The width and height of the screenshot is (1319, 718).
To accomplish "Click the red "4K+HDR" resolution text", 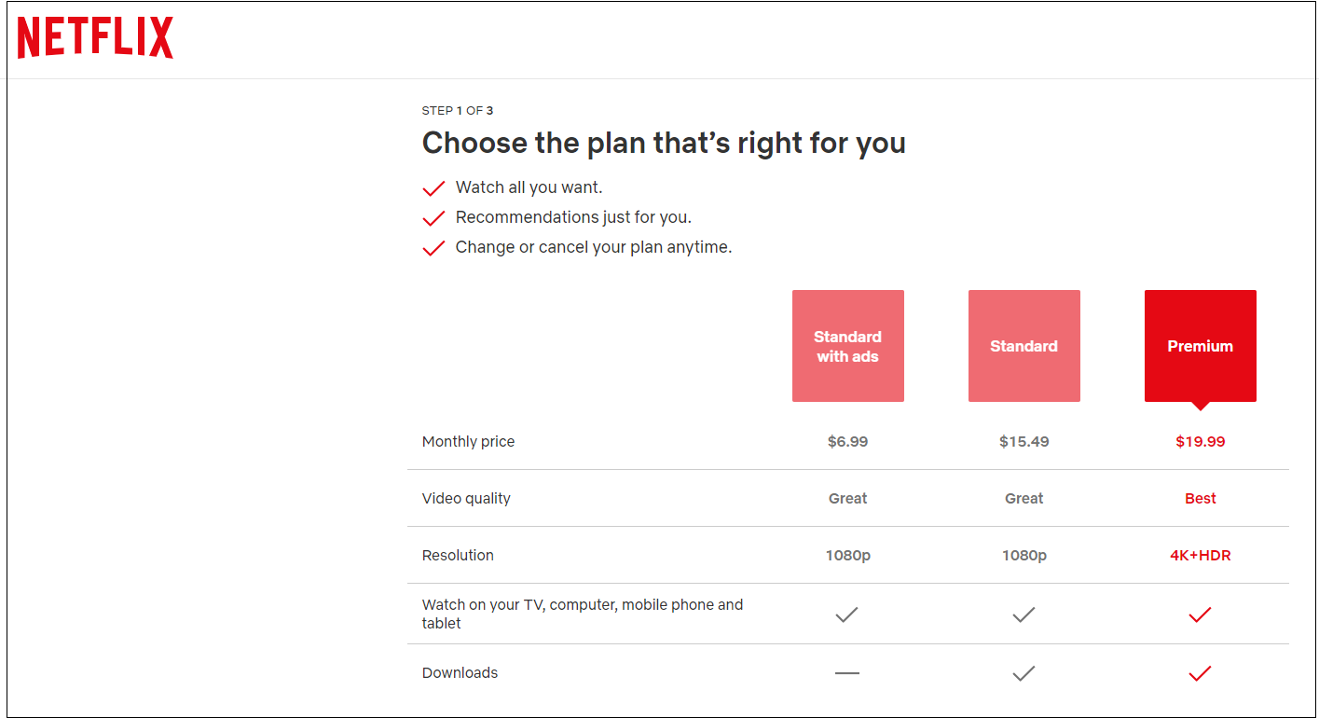I will (1200, 555).
